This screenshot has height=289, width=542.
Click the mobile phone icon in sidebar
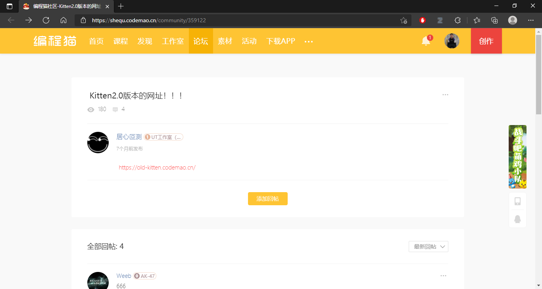point(517,201)
